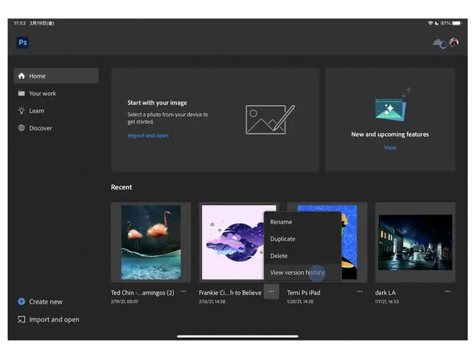Click the new features sparkle illustration

tap(392, 105)
